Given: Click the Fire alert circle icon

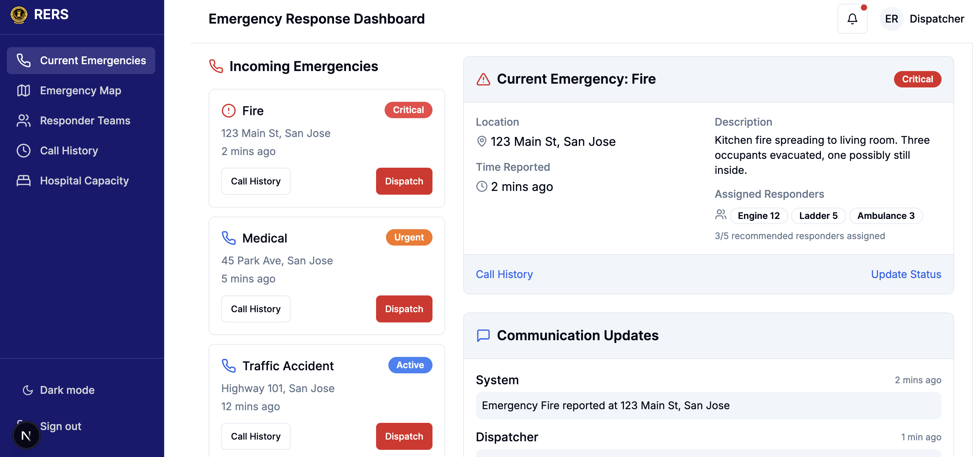Looking at the screenshot, I should pyautogui.click(x=228, y=111).
